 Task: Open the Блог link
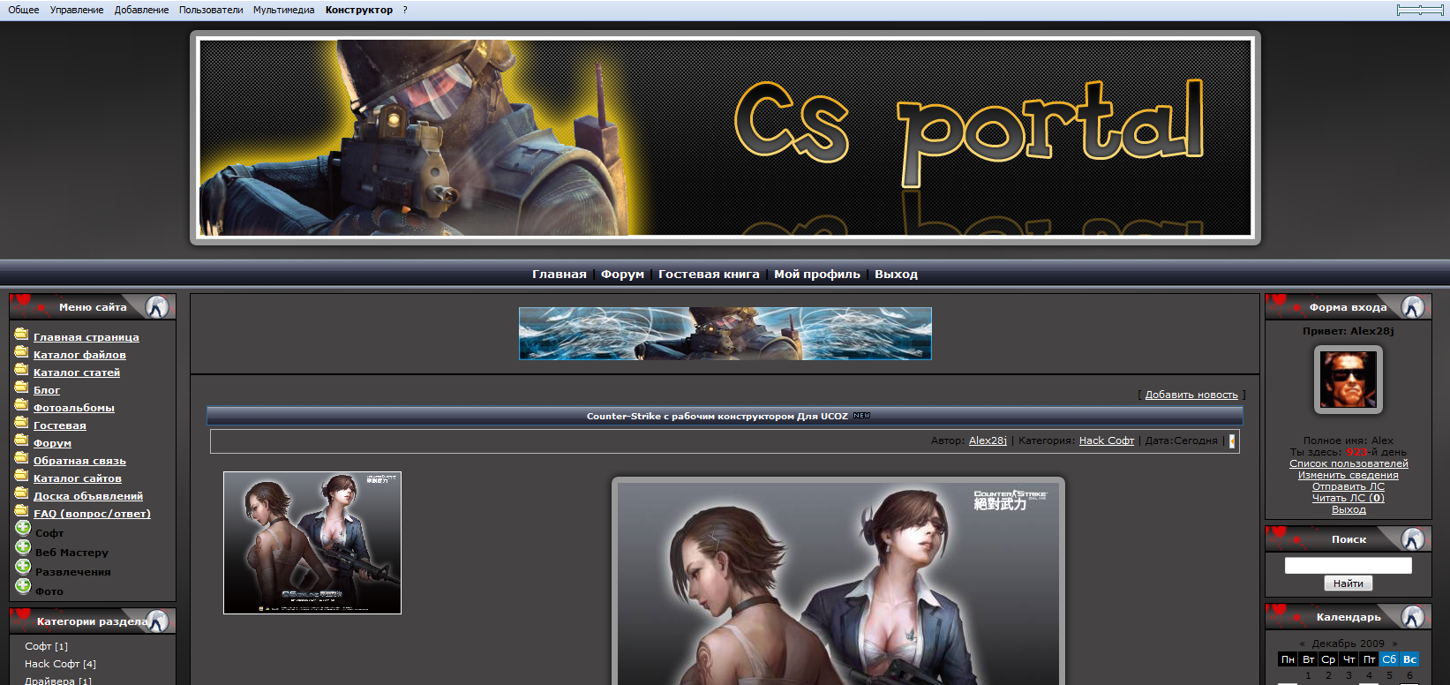(47, 390)
